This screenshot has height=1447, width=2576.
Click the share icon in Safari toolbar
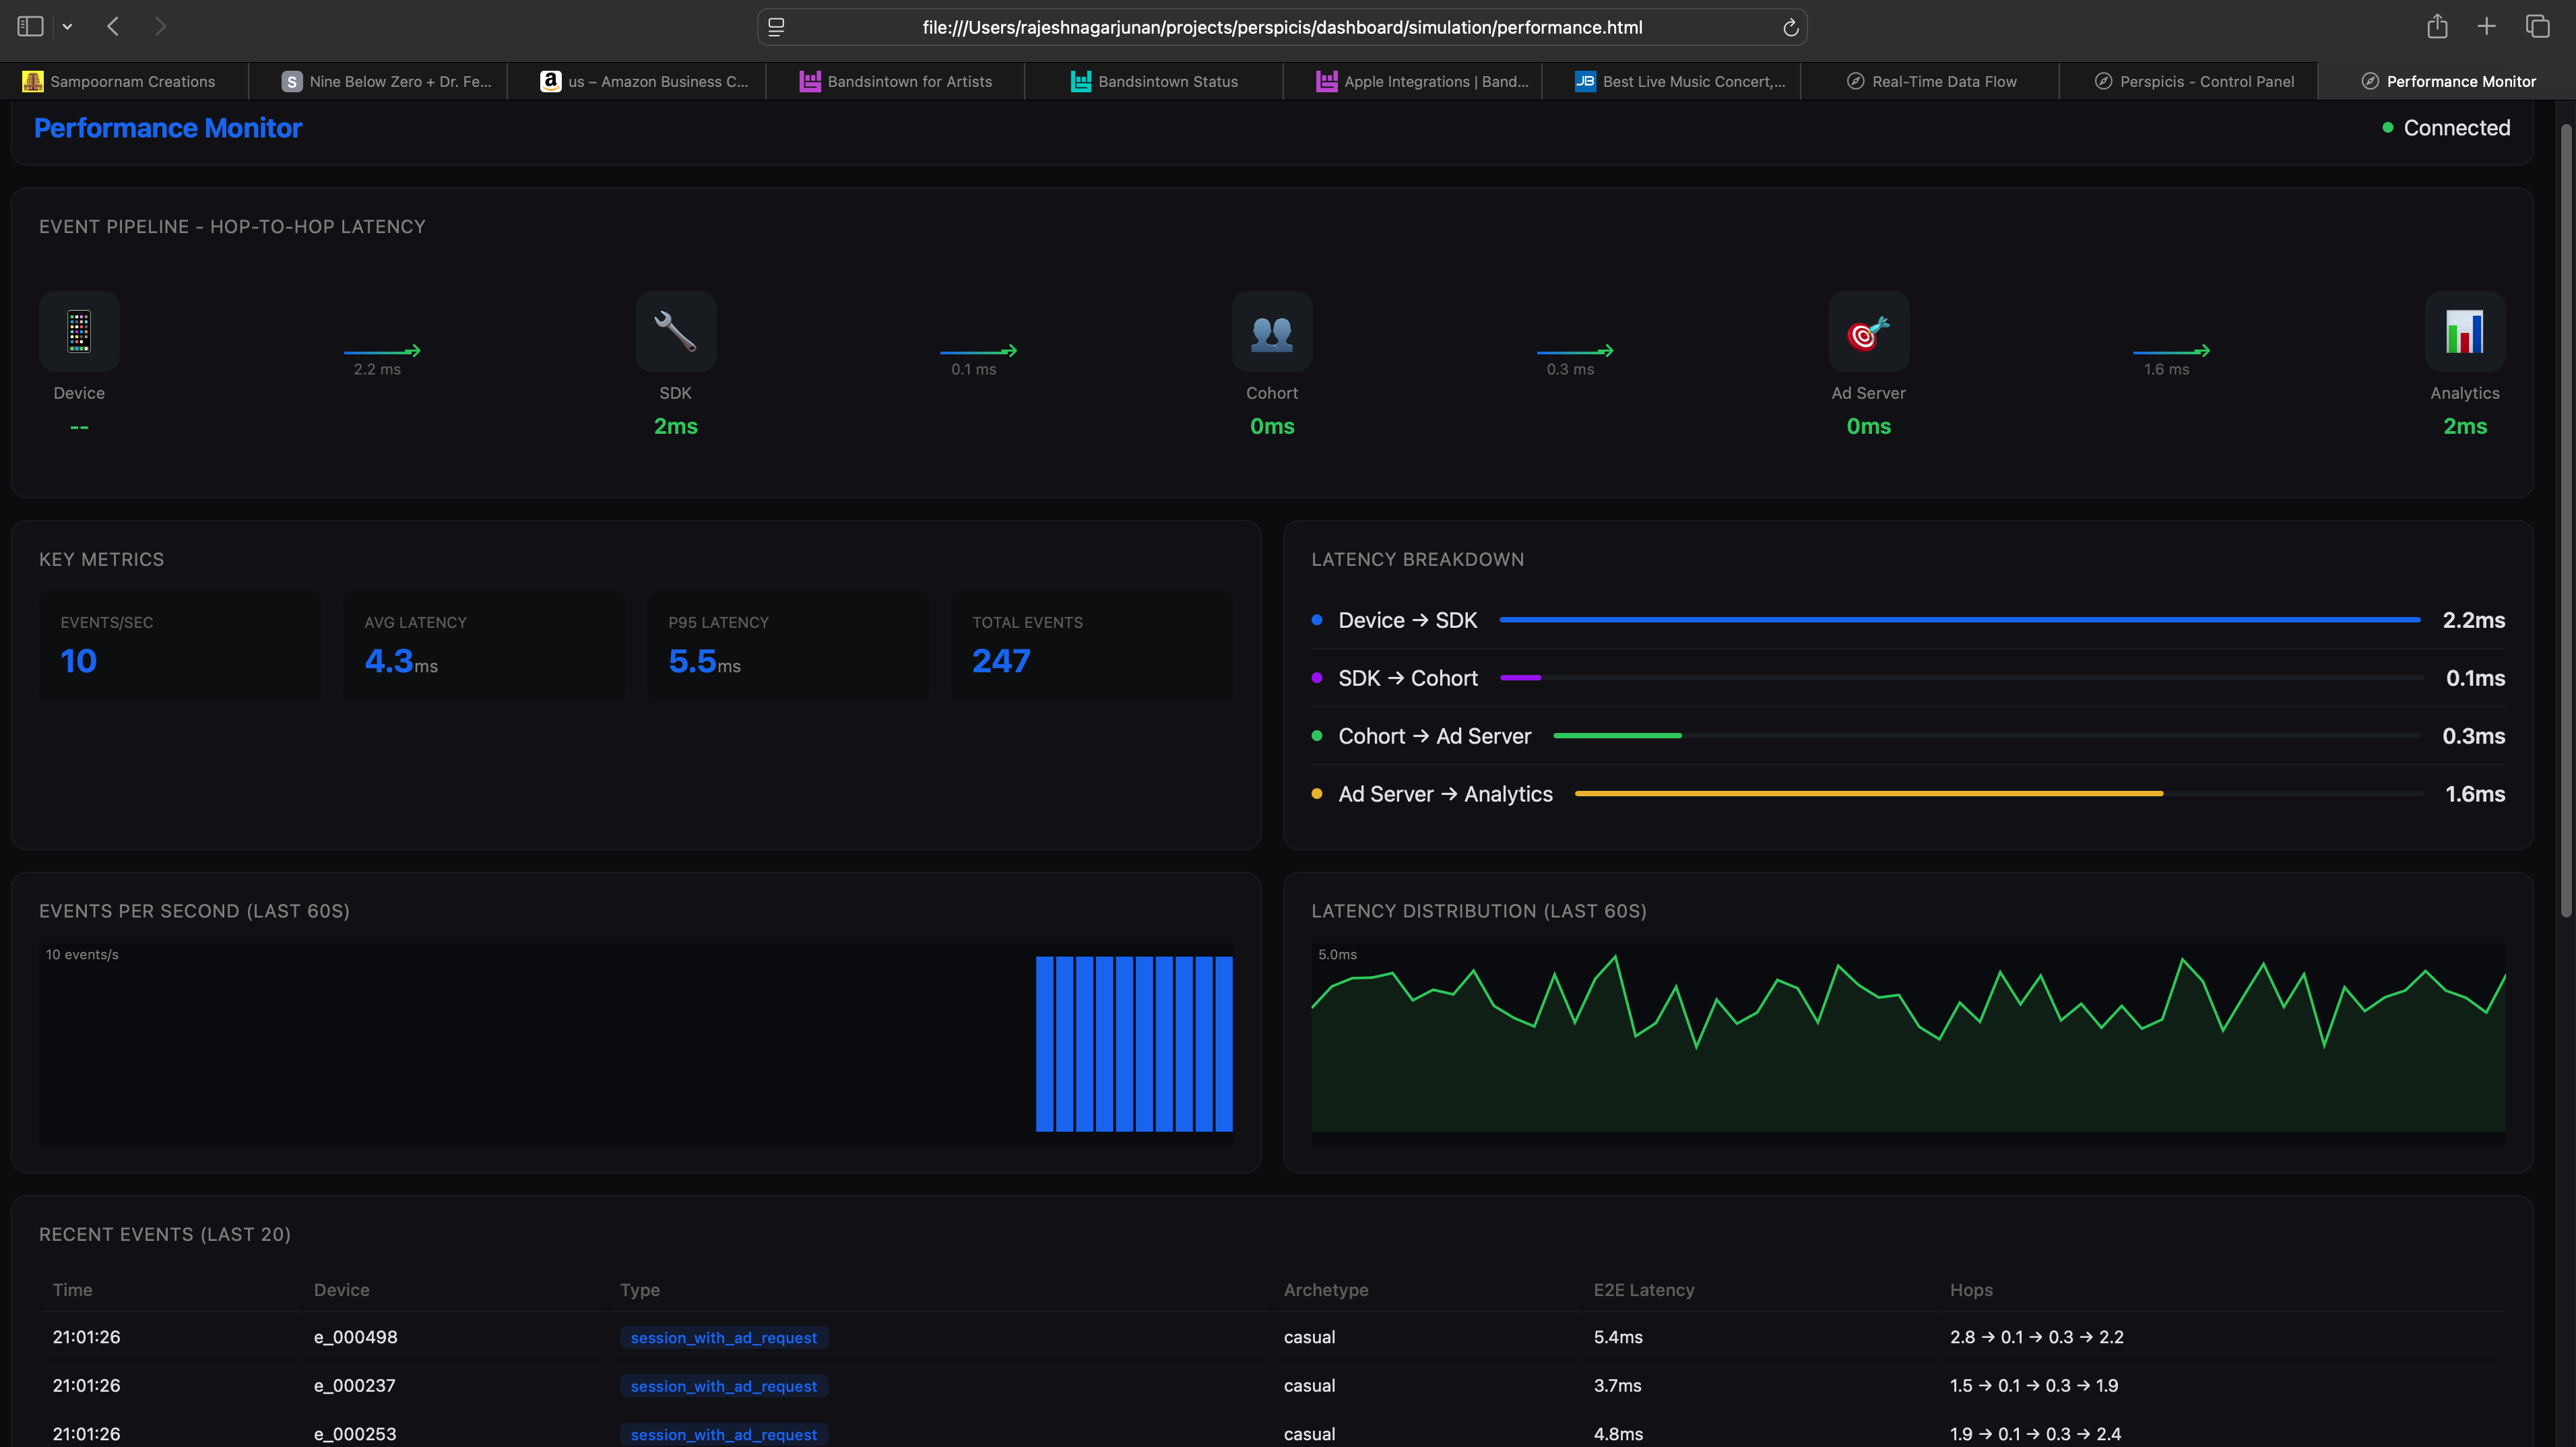point(2437,26)
